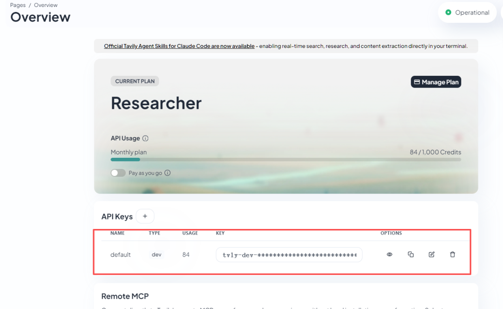Click Overview in the breadcrumb
The height and width of the screenshot is (309, 503).
pyautogui.click(x=46, y=5)
